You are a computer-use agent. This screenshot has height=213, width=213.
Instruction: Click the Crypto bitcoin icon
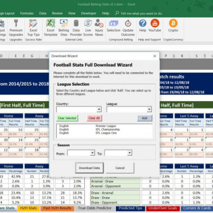173,23
